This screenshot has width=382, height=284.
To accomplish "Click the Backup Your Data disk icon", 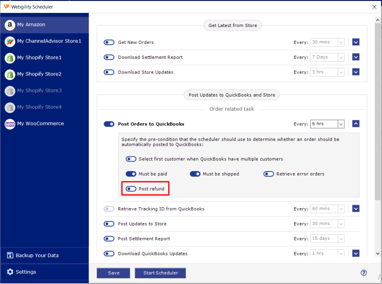I will point(10,255).
